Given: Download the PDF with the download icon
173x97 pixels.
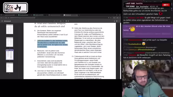Looking at the screenshot, I should click(x=114, y=21).
